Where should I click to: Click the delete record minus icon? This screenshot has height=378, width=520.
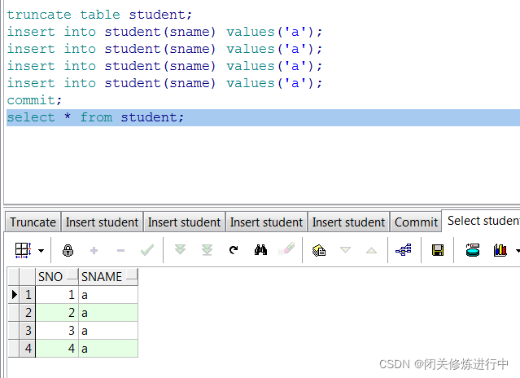(x=120, y=251)
